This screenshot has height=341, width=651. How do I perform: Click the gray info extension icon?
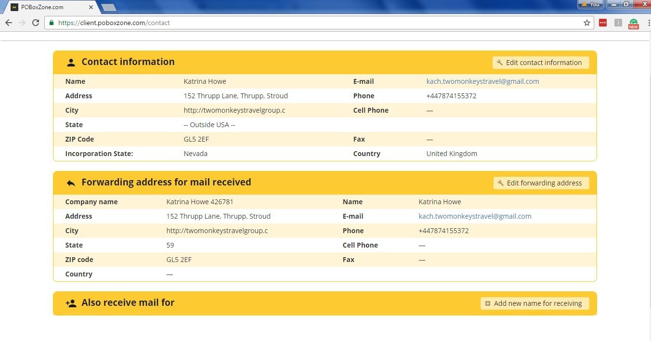[618, 23]
